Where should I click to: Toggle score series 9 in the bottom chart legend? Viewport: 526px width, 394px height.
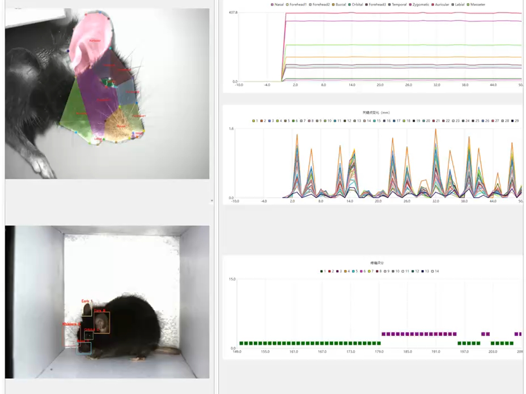pos(387,271)
